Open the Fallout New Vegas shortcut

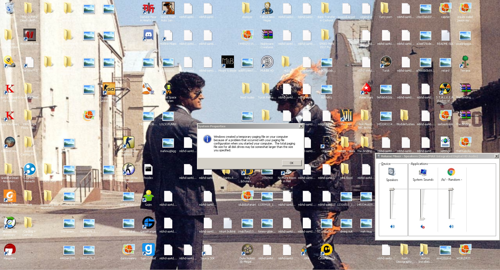pos(267,8)
